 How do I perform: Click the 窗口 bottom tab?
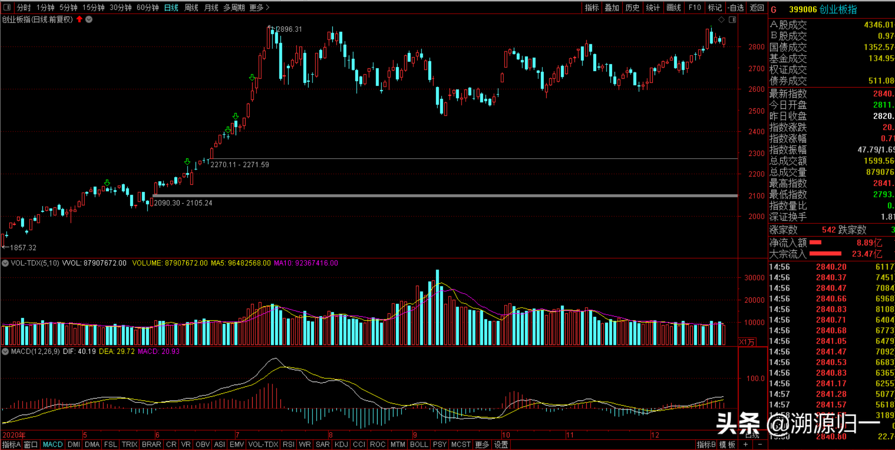pos(31,444)
